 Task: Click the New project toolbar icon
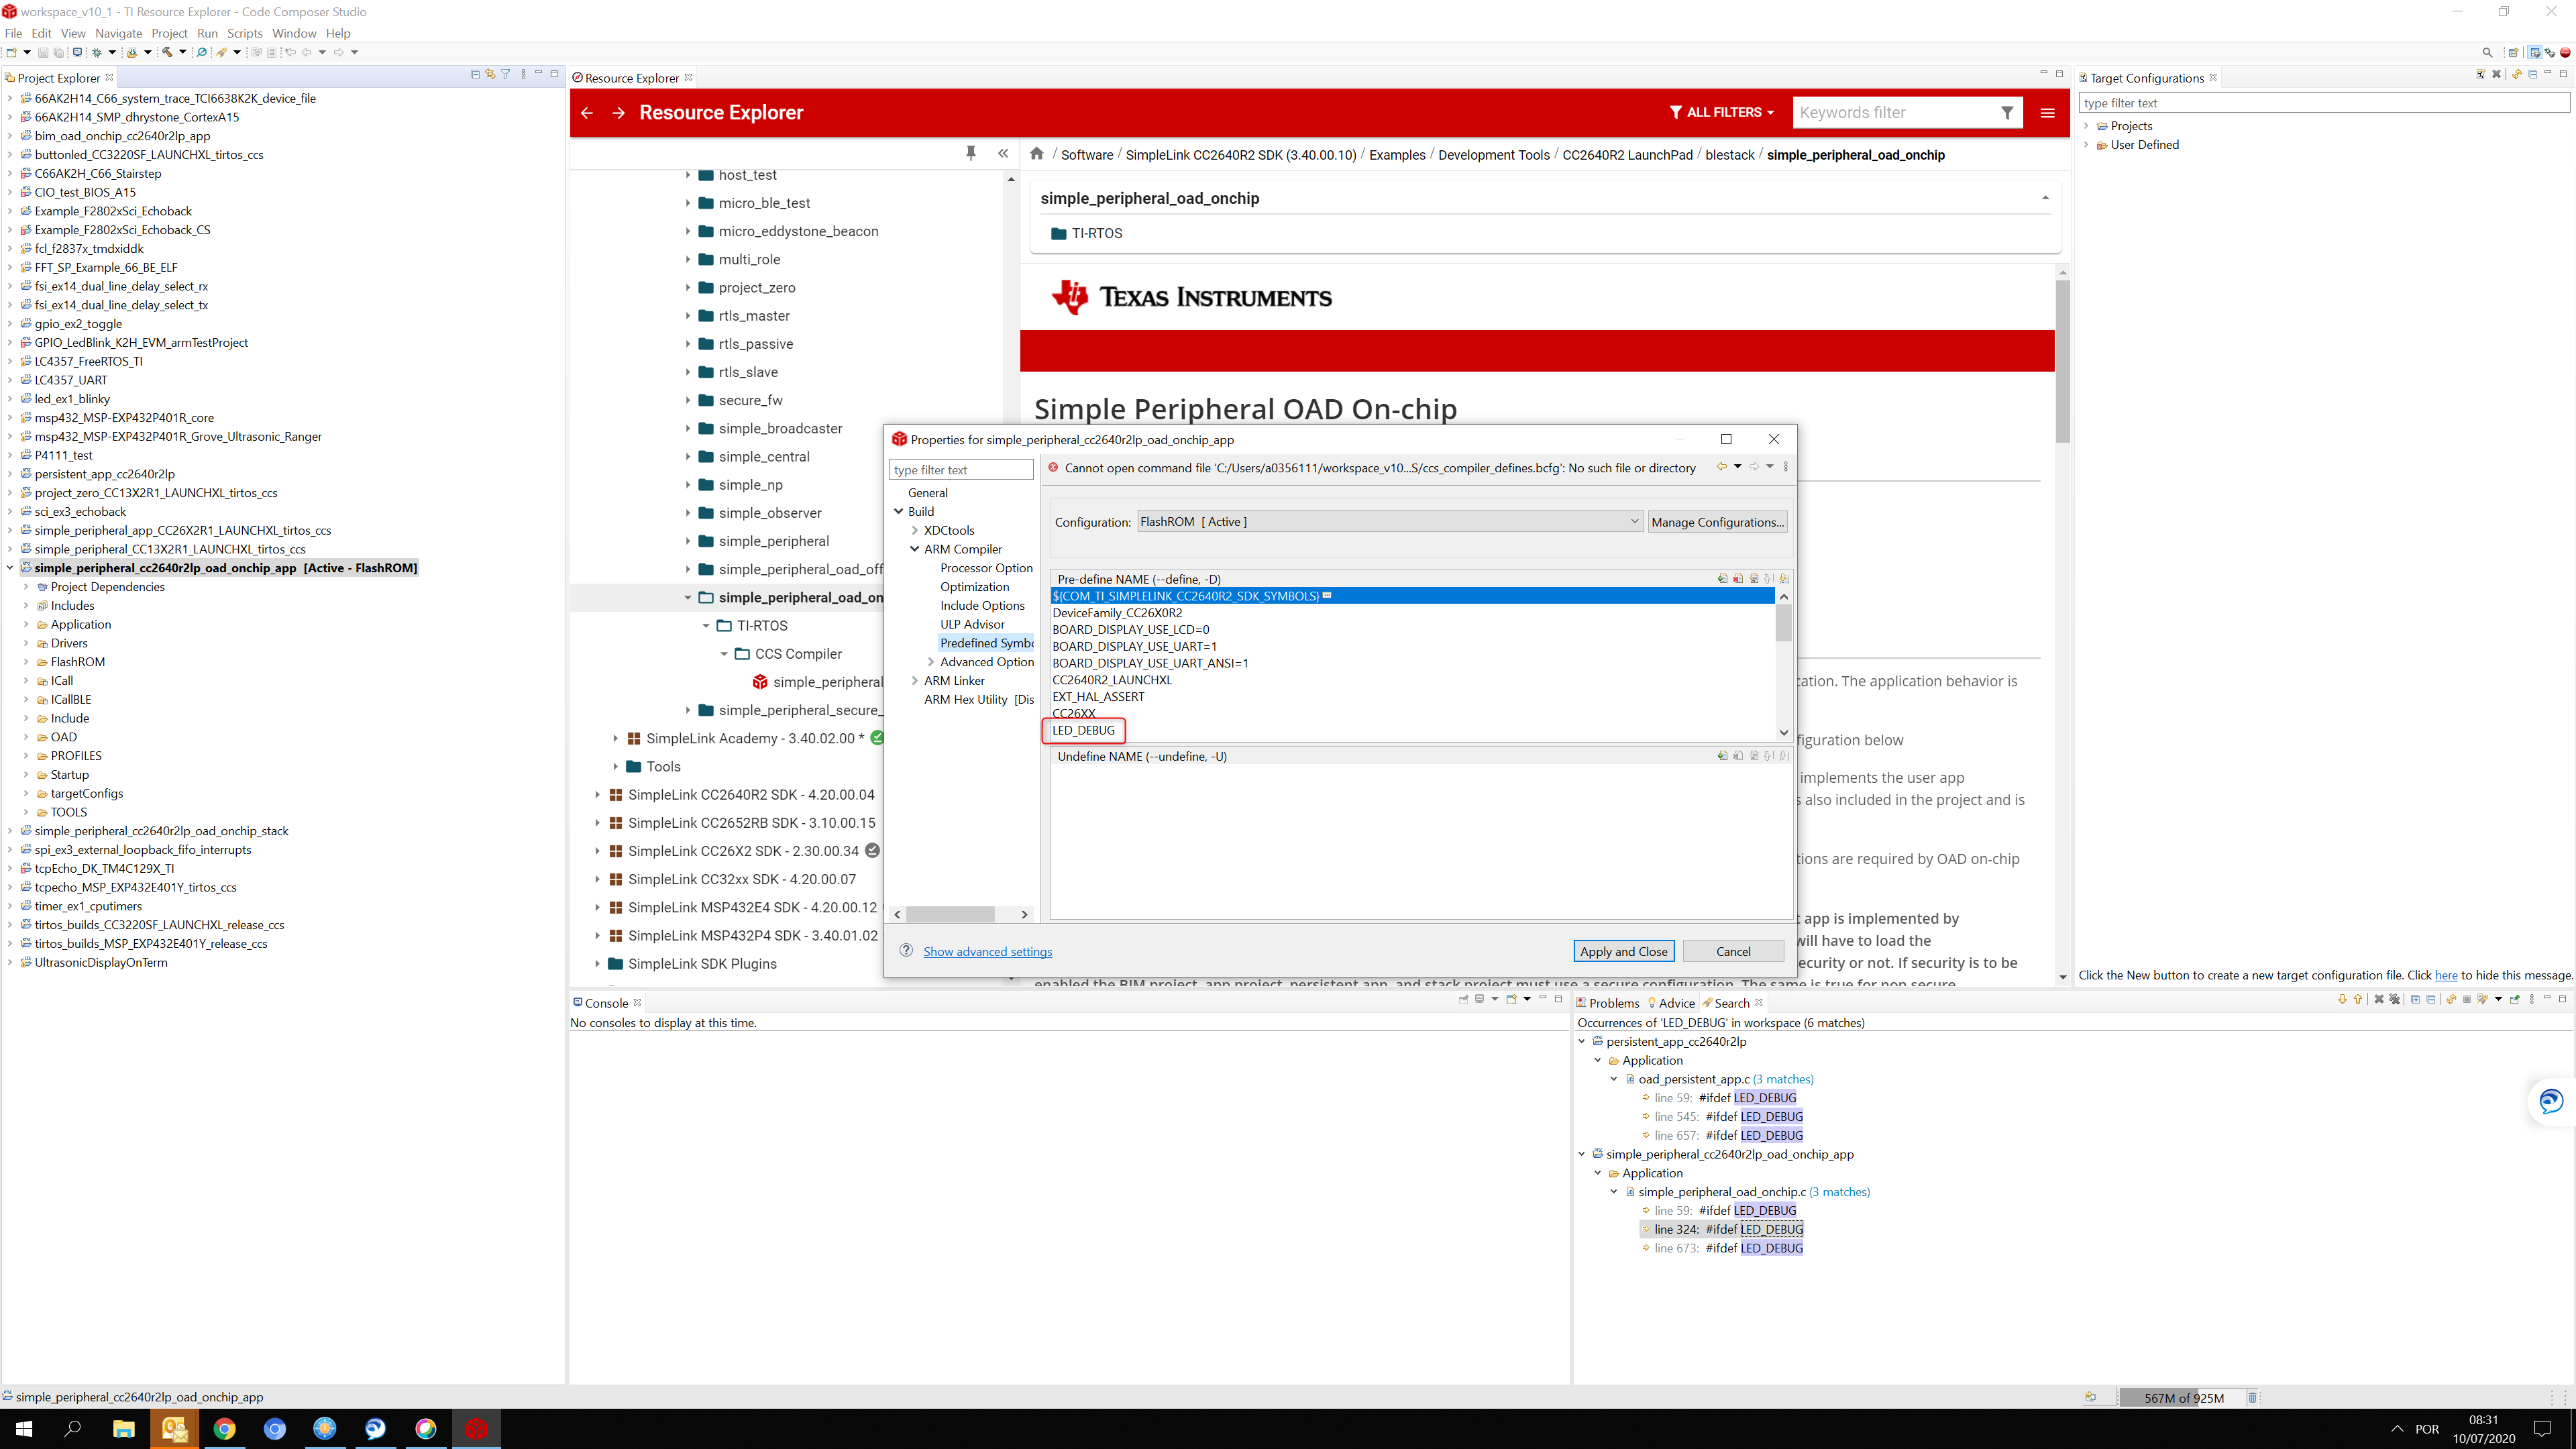(11, 52)
